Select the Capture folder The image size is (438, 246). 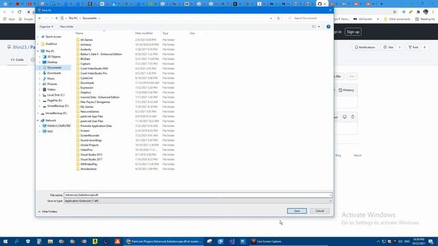click(85, 64)
